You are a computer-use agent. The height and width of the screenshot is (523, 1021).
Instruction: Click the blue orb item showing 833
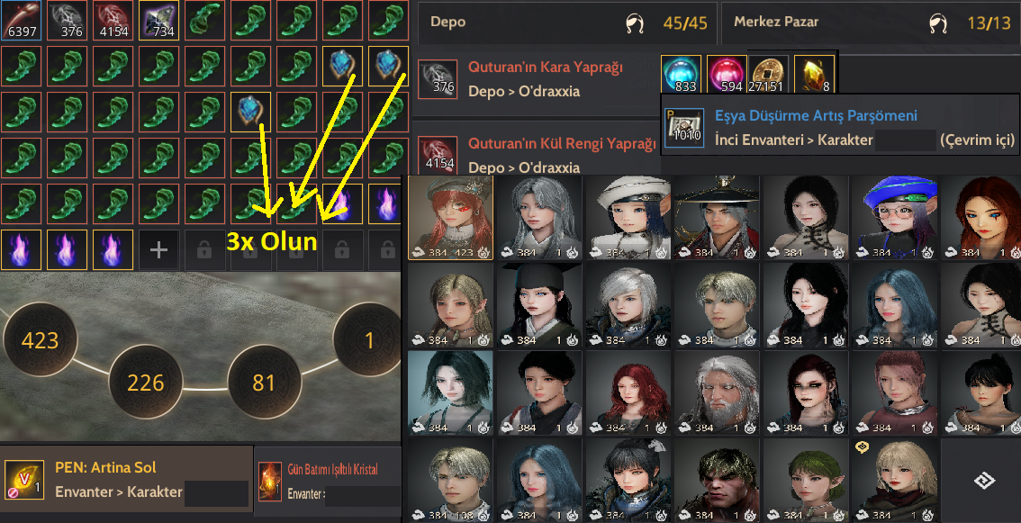pyautogui.click(x=681, y=75)
